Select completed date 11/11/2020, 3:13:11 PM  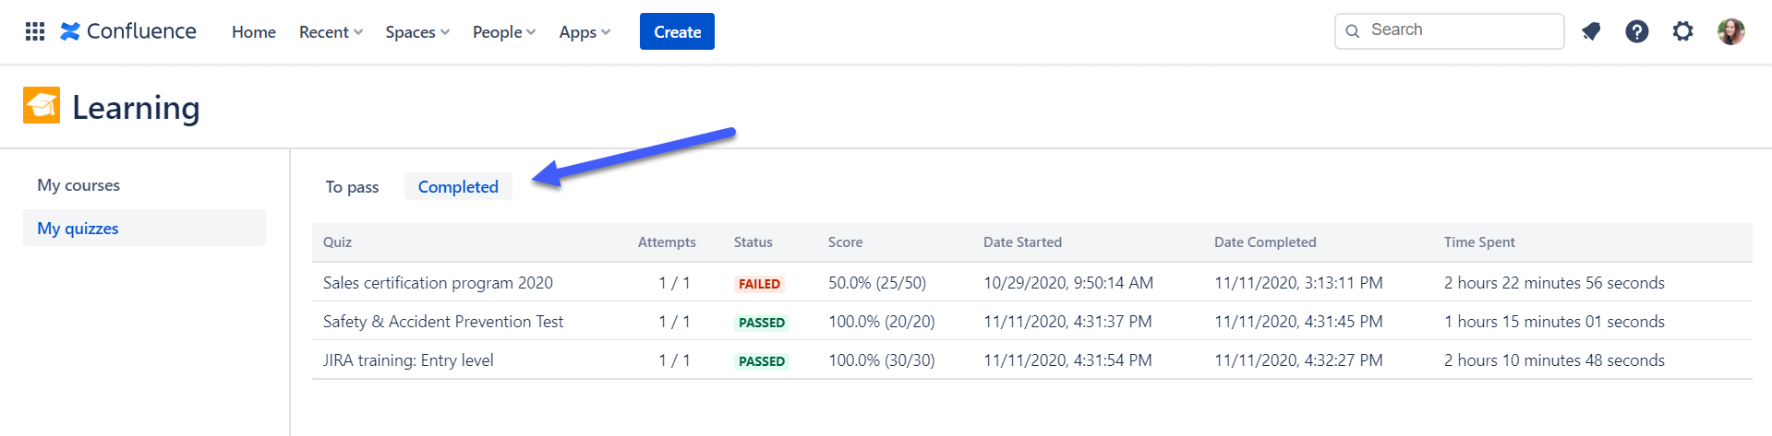click(x=1298, y=283)
